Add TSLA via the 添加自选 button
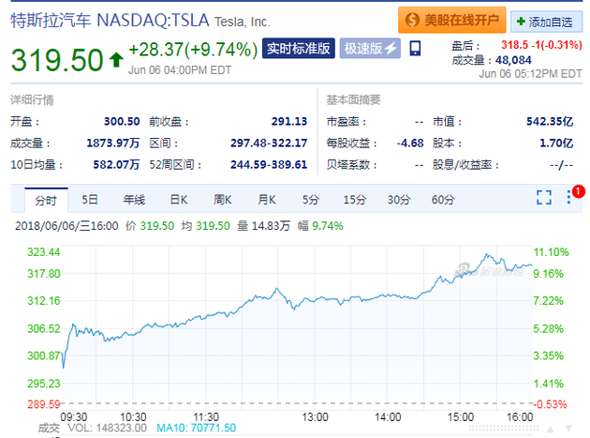590x438 pixels. click(x=546, y=22)
